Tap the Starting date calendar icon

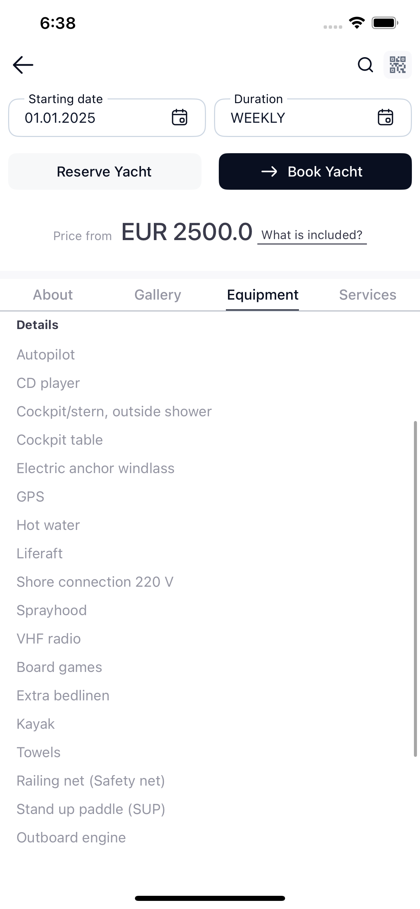179,117
